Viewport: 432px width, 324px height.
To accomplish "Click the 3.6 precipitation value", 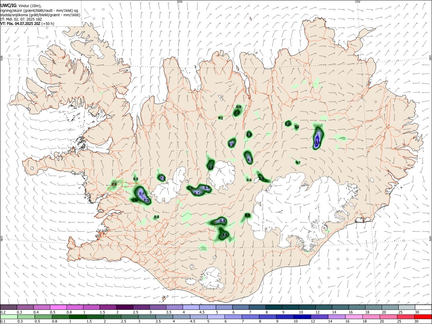I will pyautogui.click(x=225, y=235).
